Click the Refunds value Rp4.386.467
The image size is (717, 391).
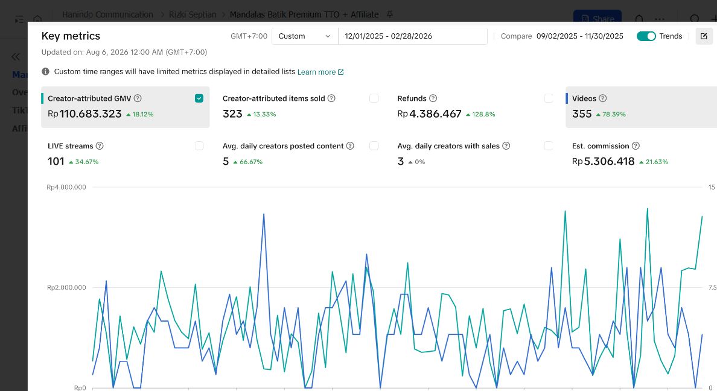coord(429,114)
